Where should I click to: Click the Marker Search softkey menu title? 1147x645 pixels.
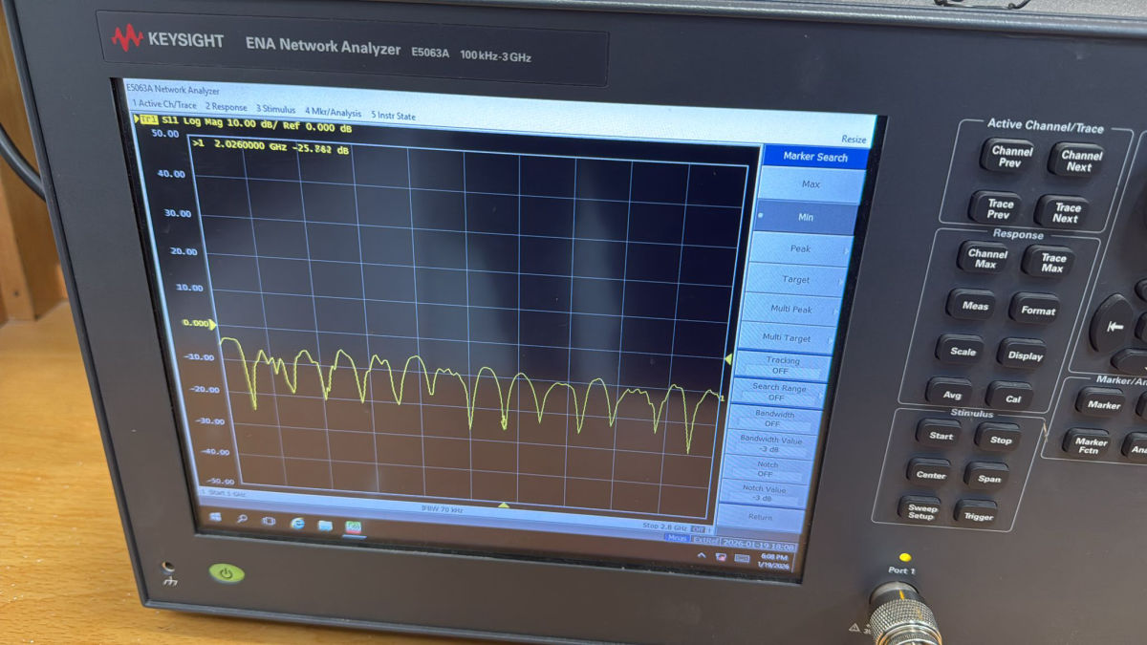pos(815,158)
